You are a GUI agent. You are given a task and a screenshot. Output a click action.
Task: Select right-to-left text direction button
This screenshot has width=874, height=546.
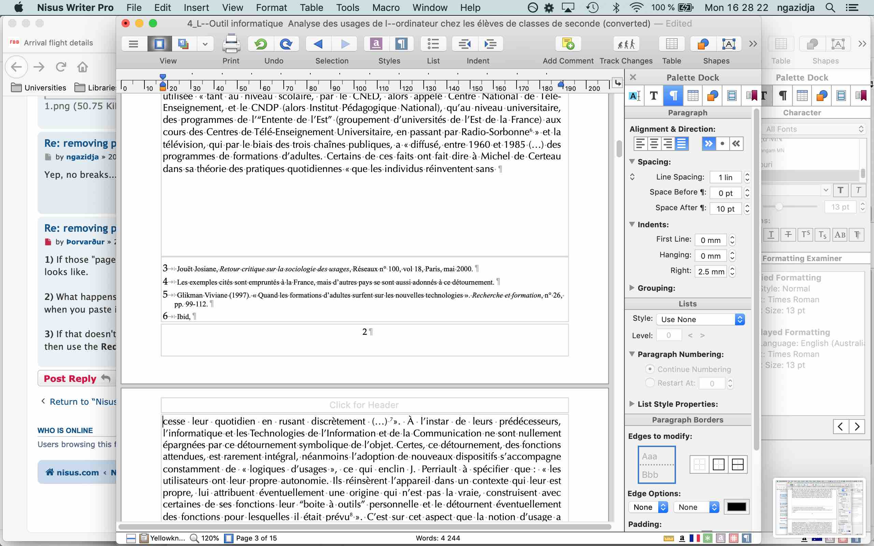pyautogui.click(x=736, y=144)
